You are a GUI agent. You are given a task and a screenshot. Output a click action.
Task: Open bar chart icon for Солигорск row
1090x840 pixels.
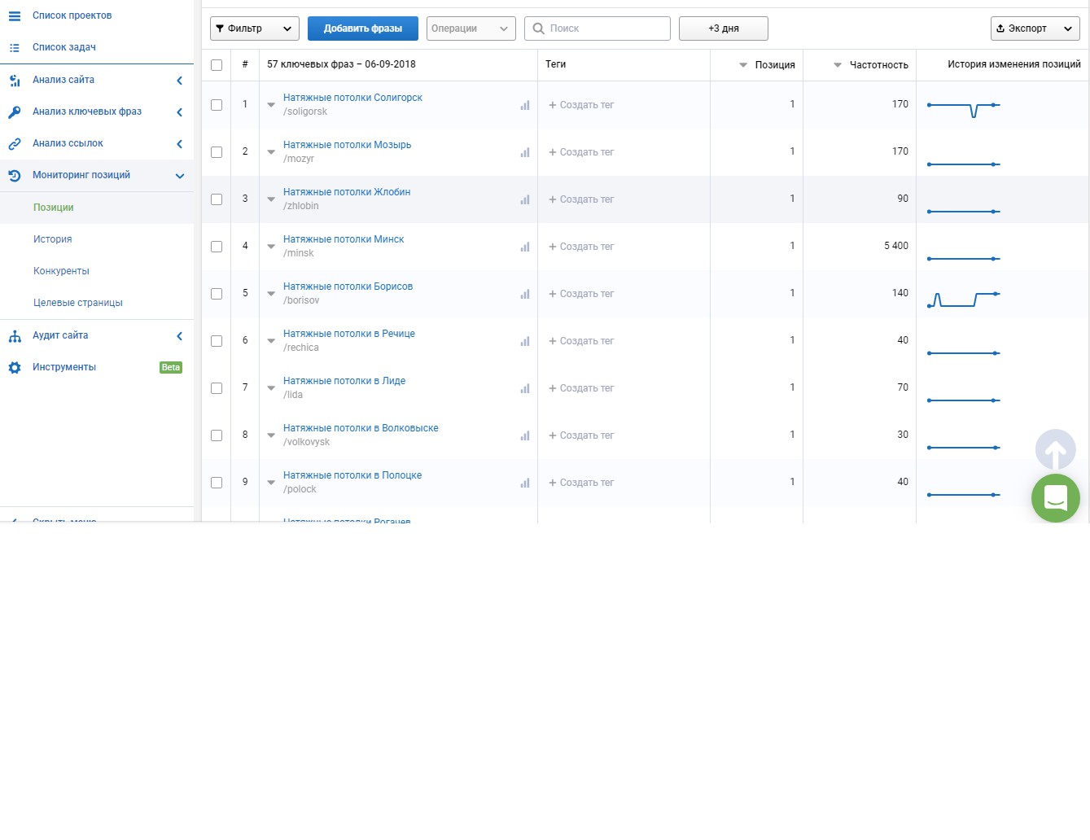tap(525, 105)
